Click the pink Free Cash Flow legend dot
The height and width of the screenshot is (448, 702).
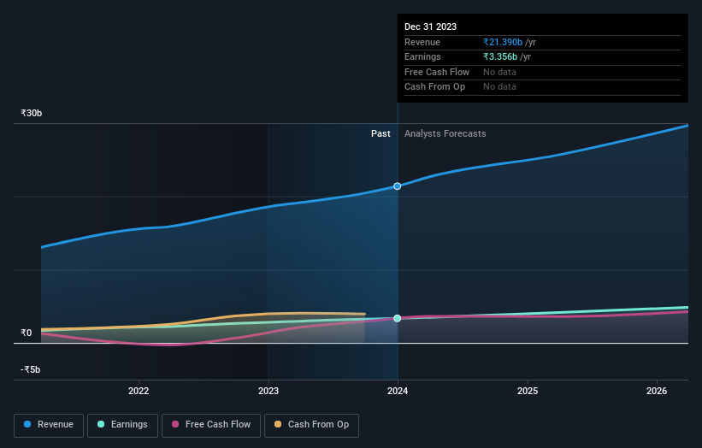coord(175,424)
